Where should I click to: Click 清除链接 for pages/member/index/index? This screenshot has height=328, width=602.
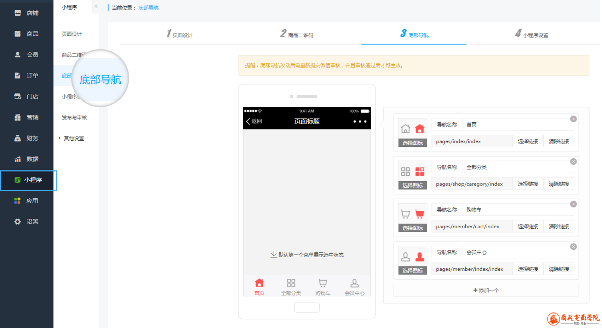click(559, 269)
